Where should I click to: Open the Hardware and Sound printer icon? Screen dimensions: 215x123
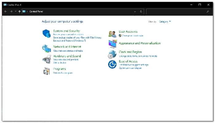pos(47,59)
